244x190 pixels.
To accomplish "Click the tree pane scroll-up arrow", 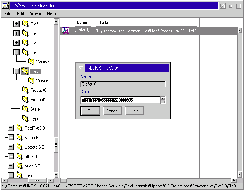I will 56,22.
